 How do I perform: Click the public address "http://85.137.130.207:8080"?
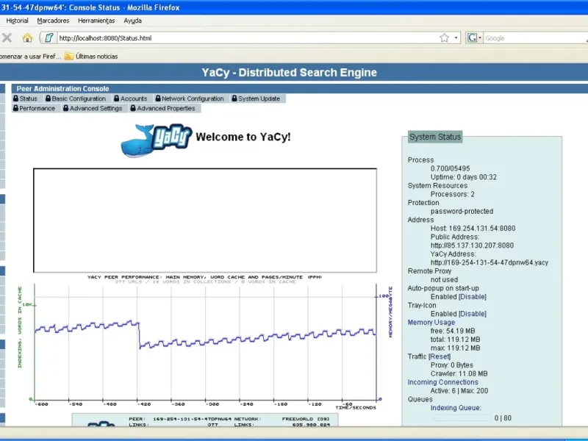472,245
